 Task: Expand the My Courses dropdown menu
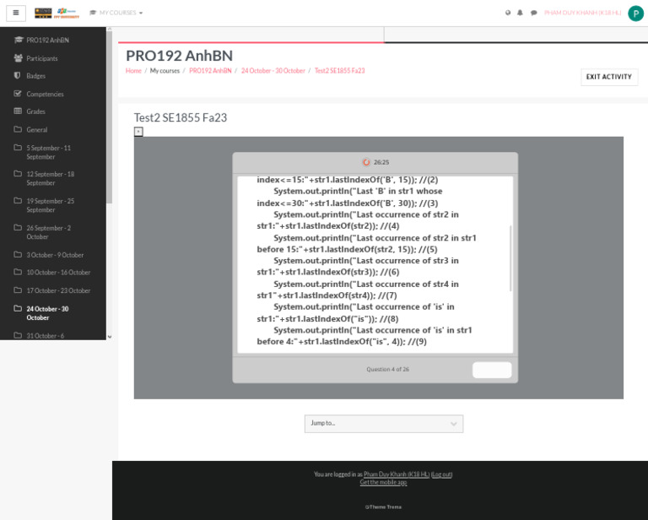[116, 13]
